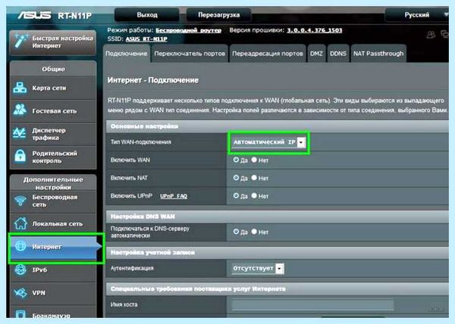Switch to the Переадресация портов tab
The height and width of the screenshot is (324, 455).
click(268, 54)
